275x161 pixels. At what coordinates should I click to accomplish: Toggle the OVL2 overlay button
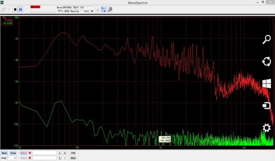pos(23,158)
